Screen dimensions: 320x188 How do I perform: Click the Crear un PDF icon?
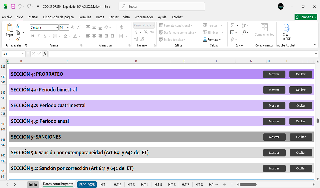click(x=286, y=32)
